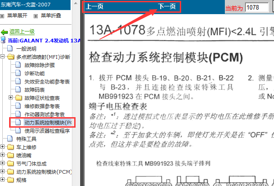The image size is (274, 186).
Task: Click the 多点燃油喷射(MFI)诊断 folder icon
Action: [10, 57]
